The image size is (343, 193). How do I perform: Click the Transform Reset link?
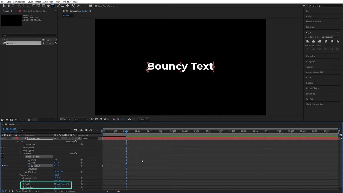[56, 175]
